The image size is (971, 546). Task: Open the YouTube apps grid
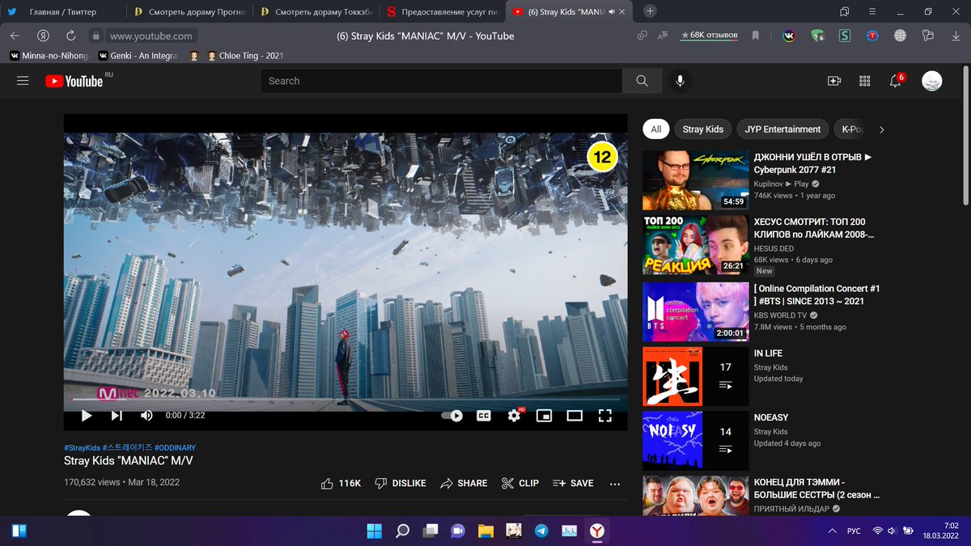tap(864, 81)
